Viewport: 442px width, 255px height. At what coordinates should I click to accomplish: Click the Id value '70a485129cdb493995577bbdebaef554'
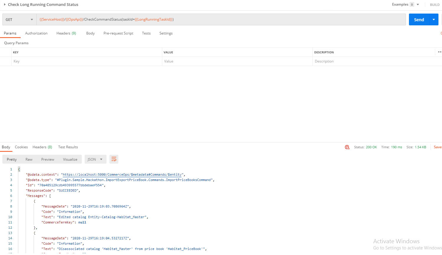pos(71,185)
